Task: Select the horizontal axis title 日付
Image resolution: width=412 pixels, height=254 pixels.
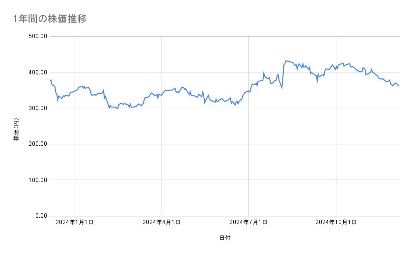Action: click(x=225, y=238)
